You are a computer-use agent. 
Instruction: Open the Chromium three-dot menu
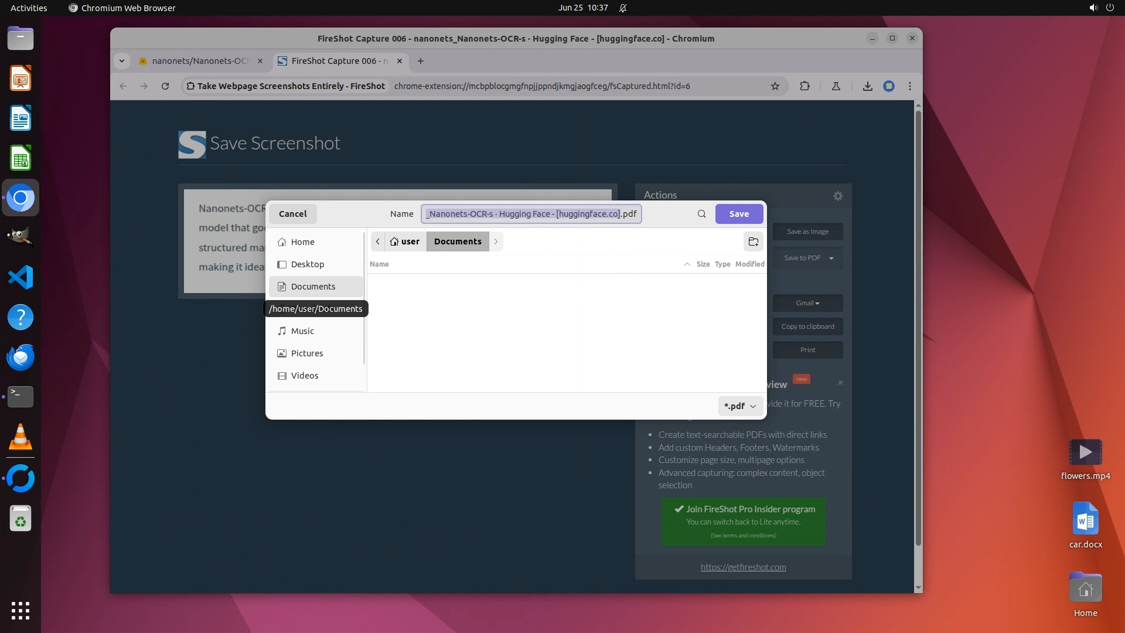point(909,86)
